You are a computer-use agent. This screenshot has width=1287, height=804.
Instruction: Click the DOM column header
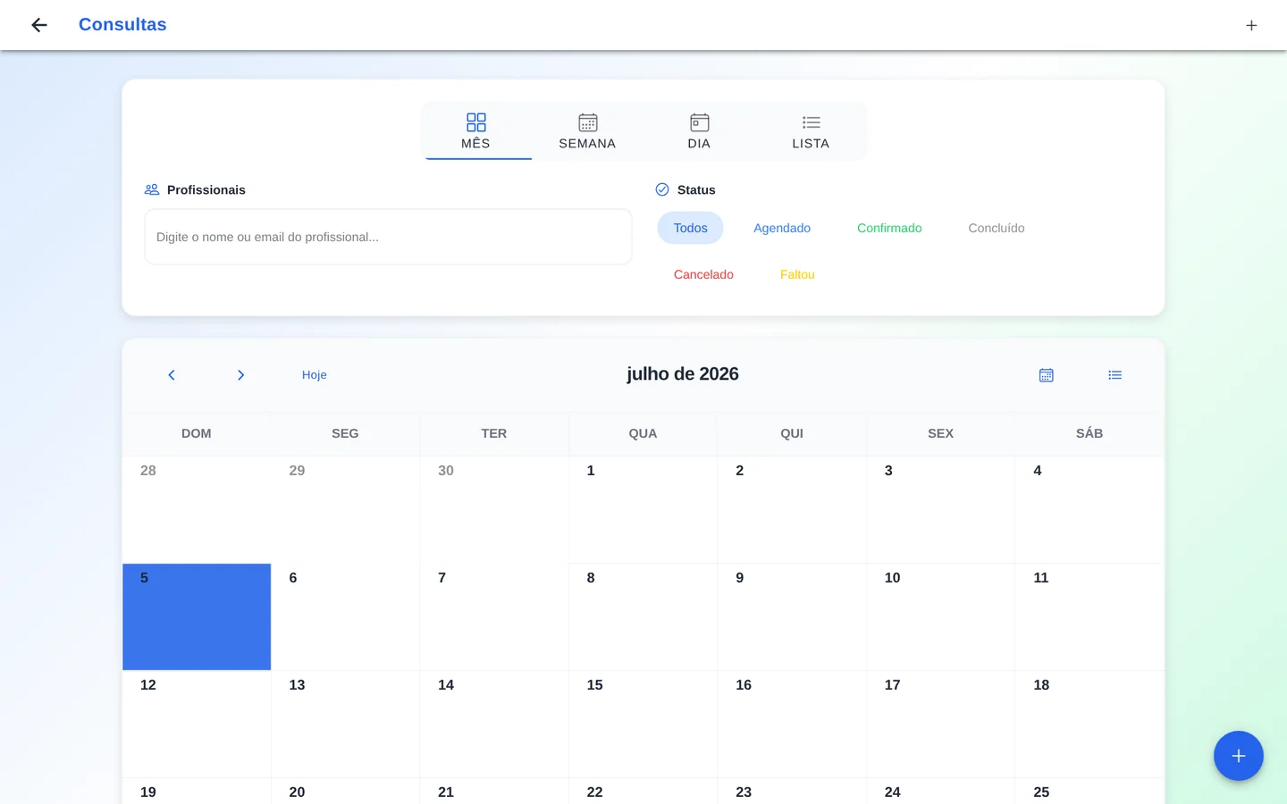pos(197,433)
